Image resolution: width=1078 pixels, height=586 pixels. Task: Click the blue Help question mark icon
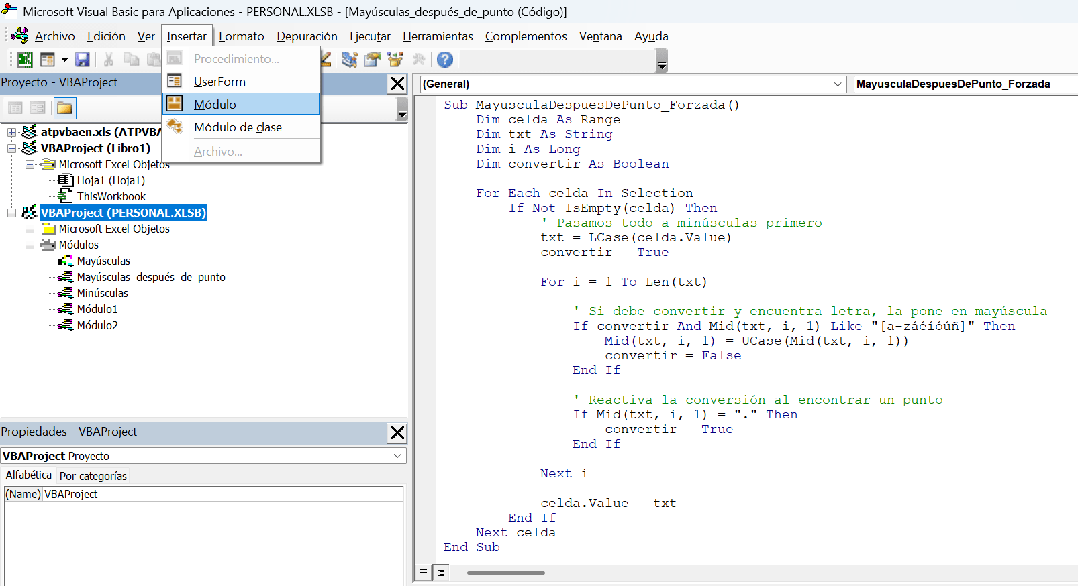[x=444, y=60]
